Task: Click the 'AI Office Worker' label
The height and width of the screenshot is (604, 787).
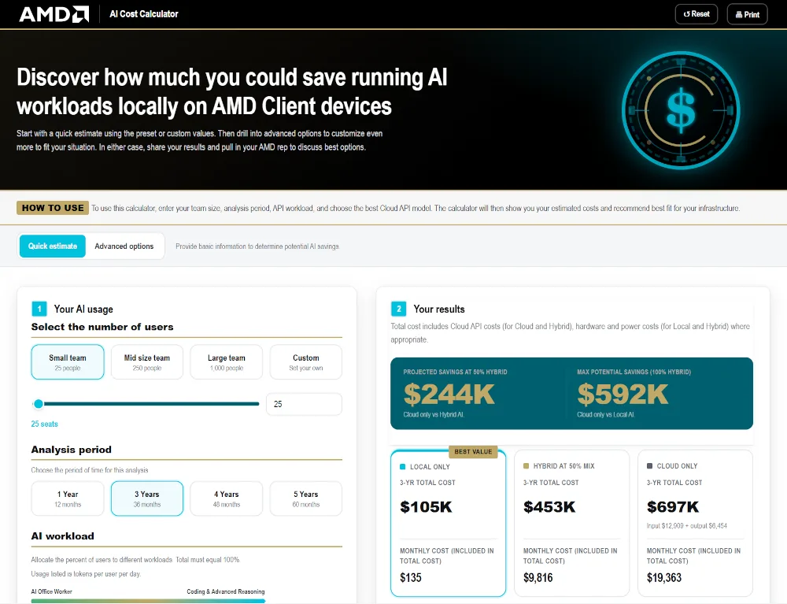Action: [x=52, y=591]
